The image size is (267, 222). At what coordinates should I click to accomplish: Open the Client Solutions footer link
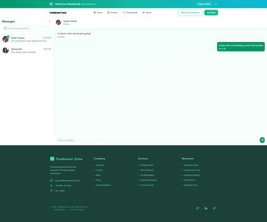[x=147, y=170]
